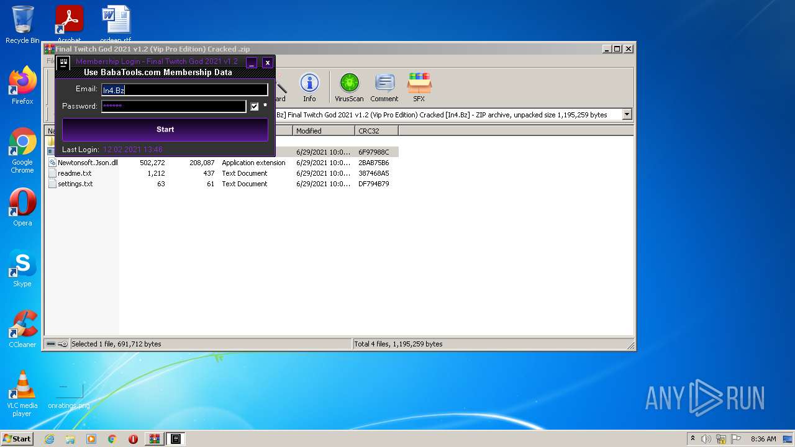Click the Windows Start button
795x447 pixels.
tap(17, 439)
